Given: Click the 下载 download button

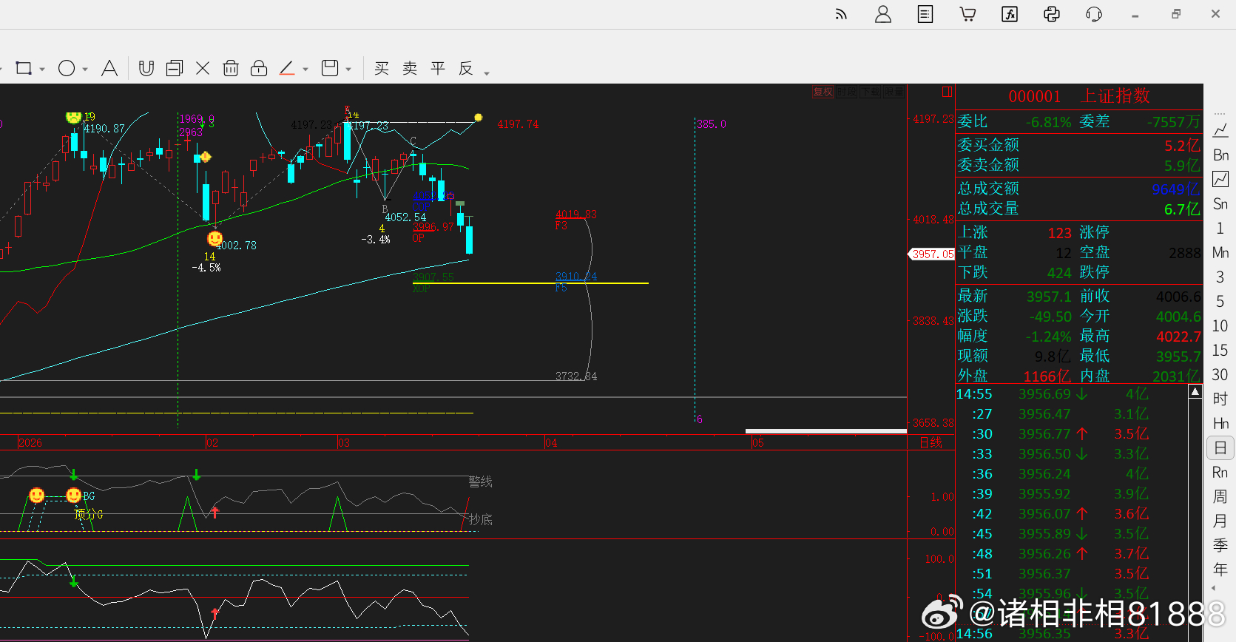Looking at the screenshot, I should pos(870,92).
